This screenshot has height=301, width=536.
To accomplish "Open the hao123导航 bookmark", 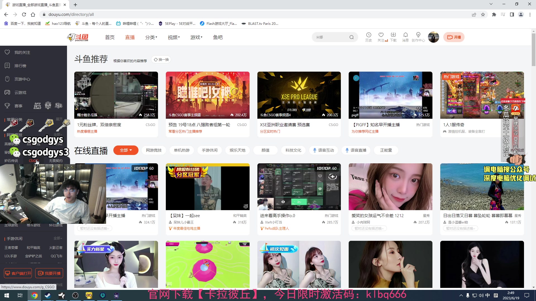I will (58, 23).
